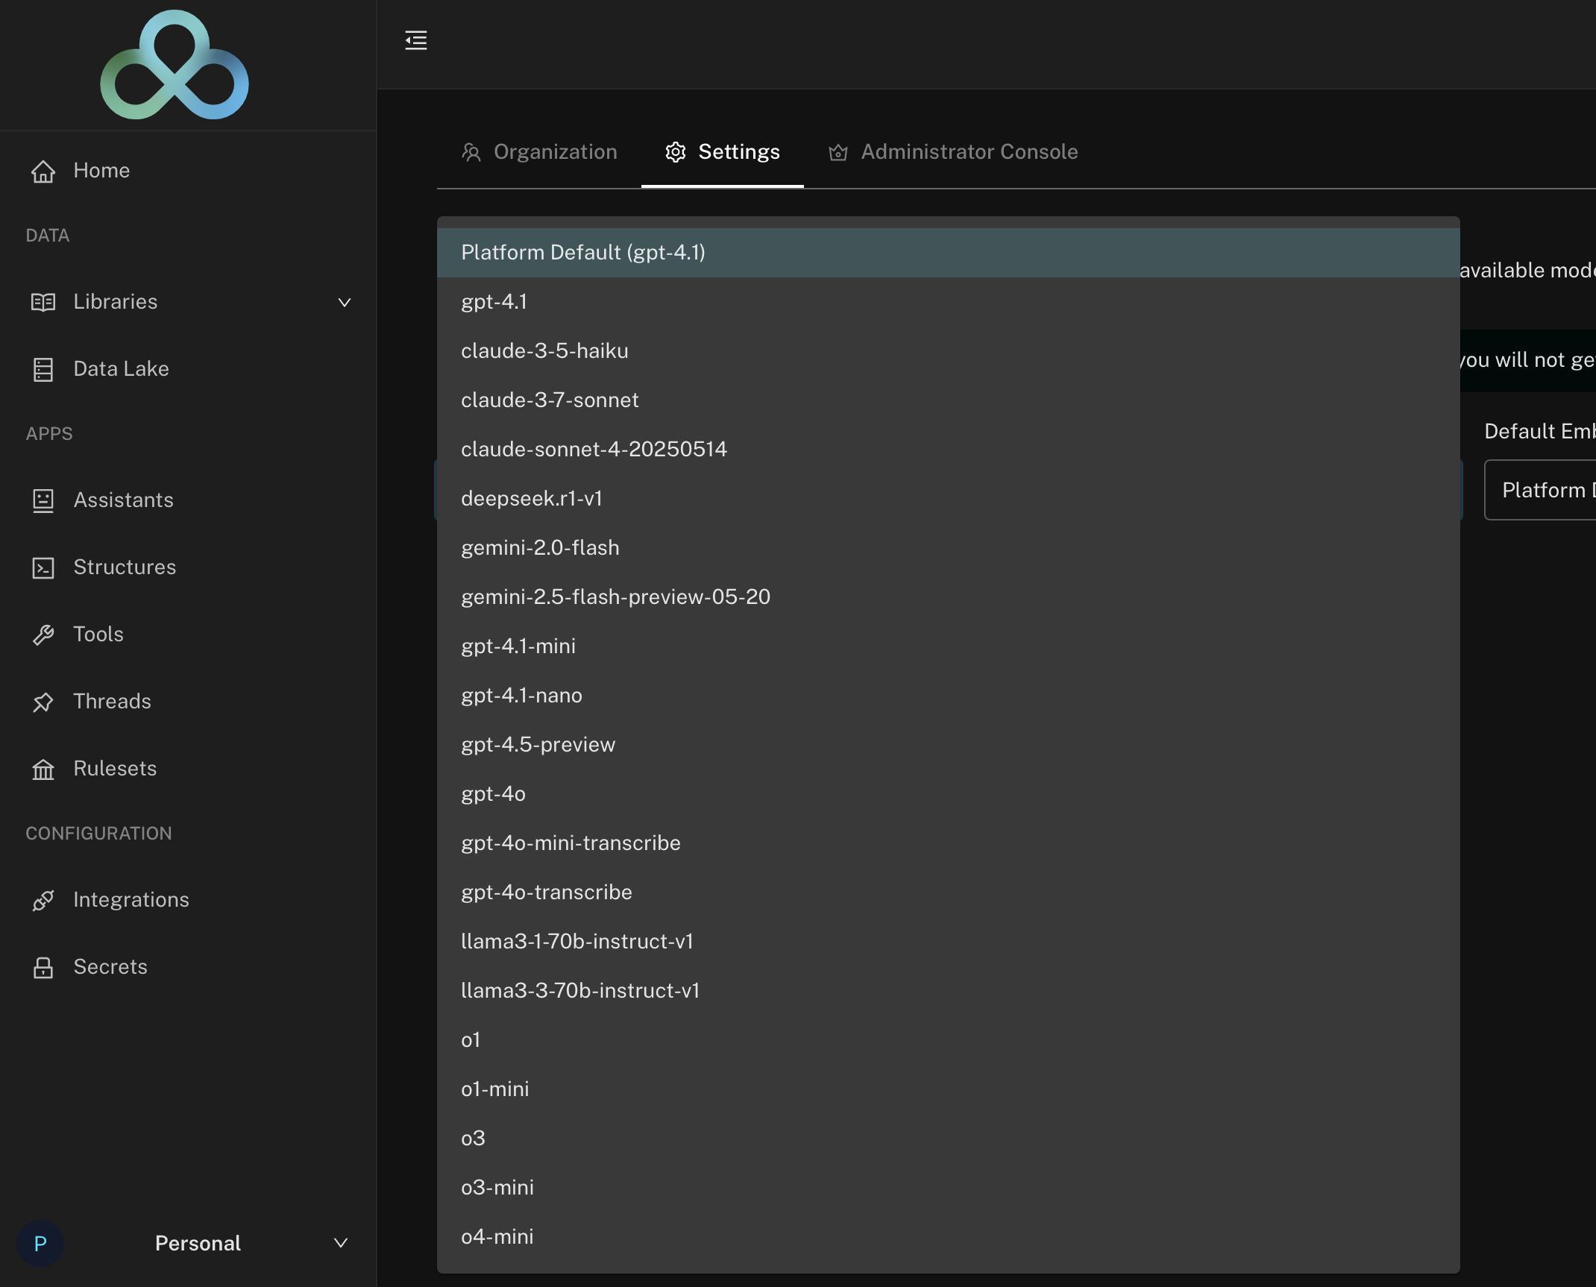Select the o4-mini model option

(497, 1237)
